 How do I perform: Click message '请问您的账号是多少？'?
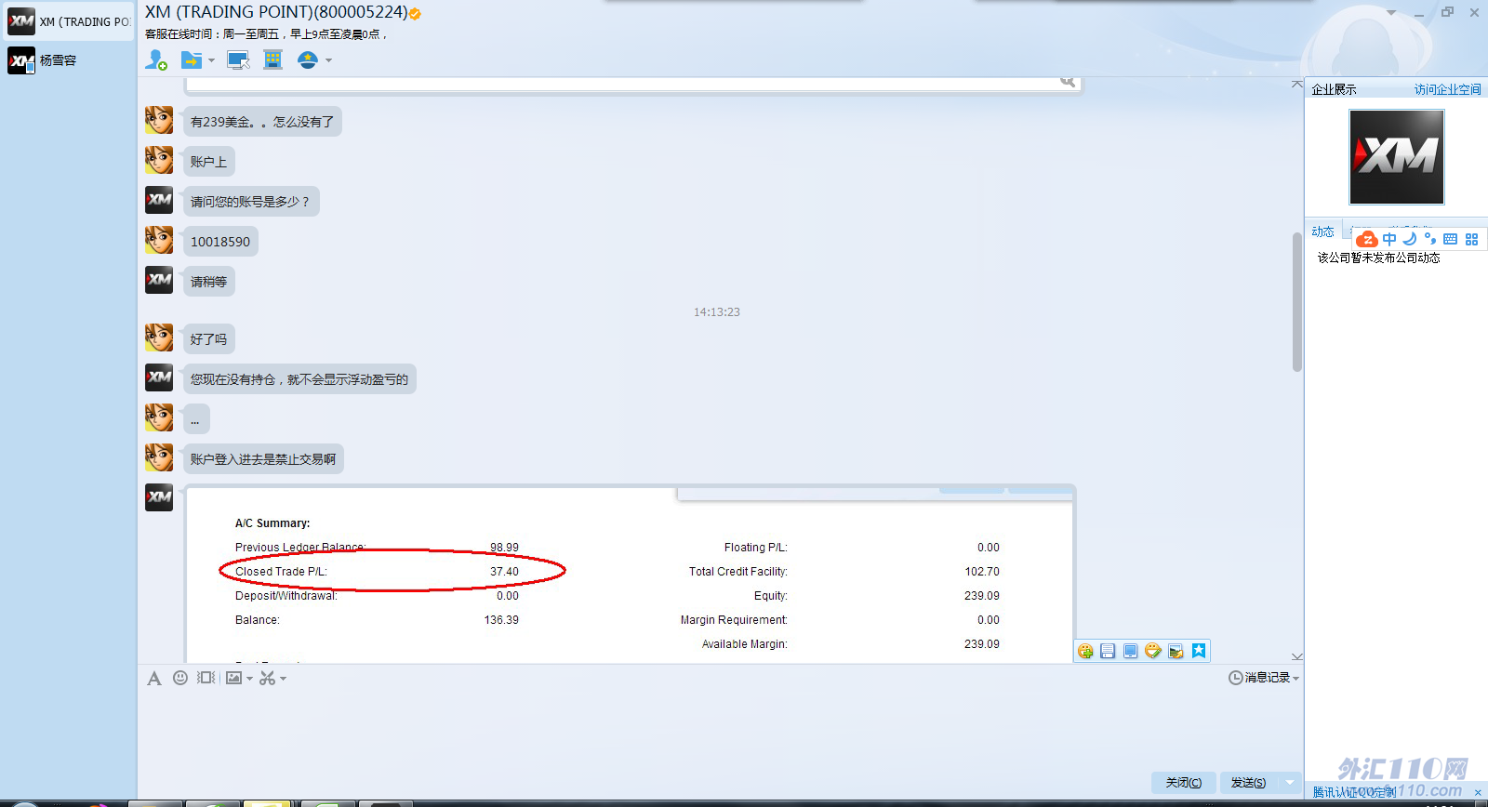[251, 202]
